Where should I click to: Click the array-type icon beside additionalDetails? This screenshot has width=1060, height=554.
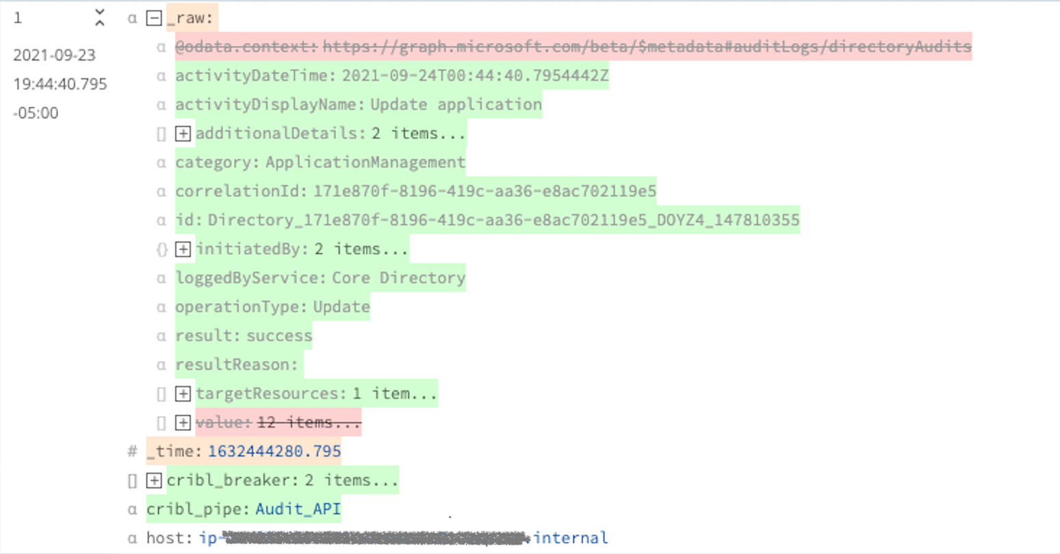[x=161, y=133]
